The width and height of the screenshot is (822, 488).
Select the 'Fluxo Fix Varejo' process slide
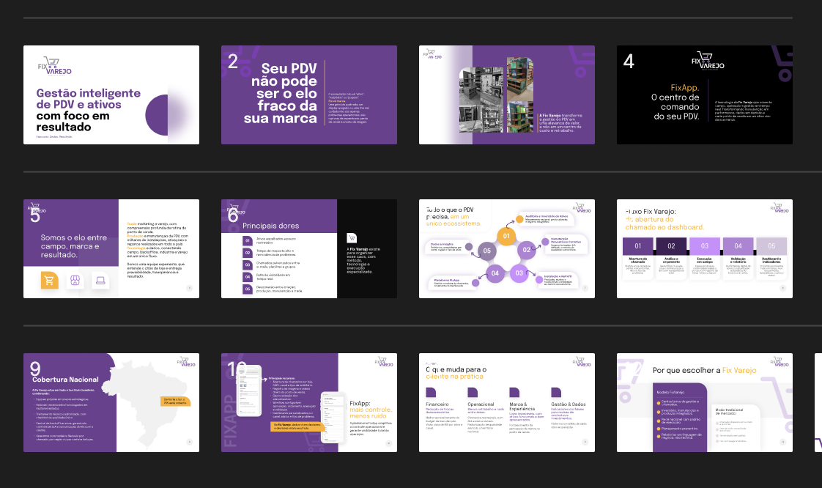tap(704, 248)
